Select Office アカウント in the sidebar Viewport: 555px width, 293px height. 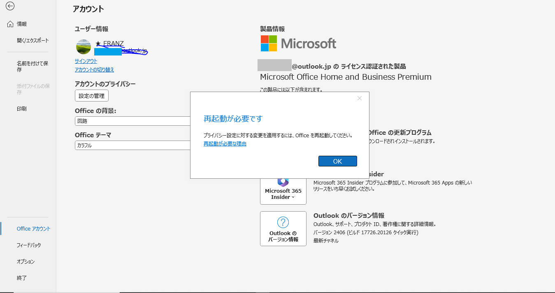[x=33, y=229]
